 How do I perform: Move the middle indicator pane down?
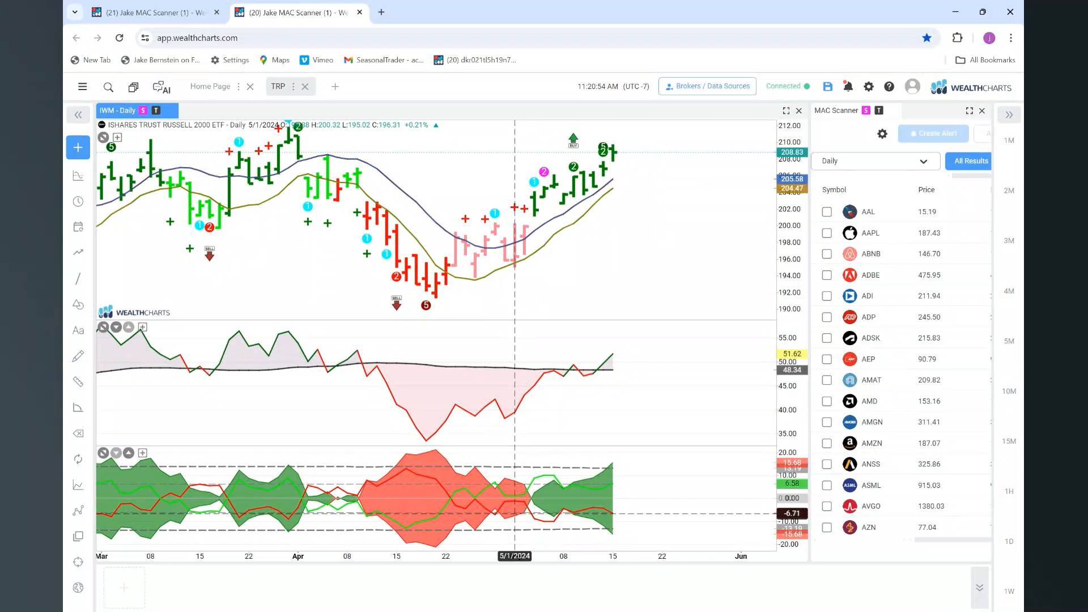click(116, 327)
